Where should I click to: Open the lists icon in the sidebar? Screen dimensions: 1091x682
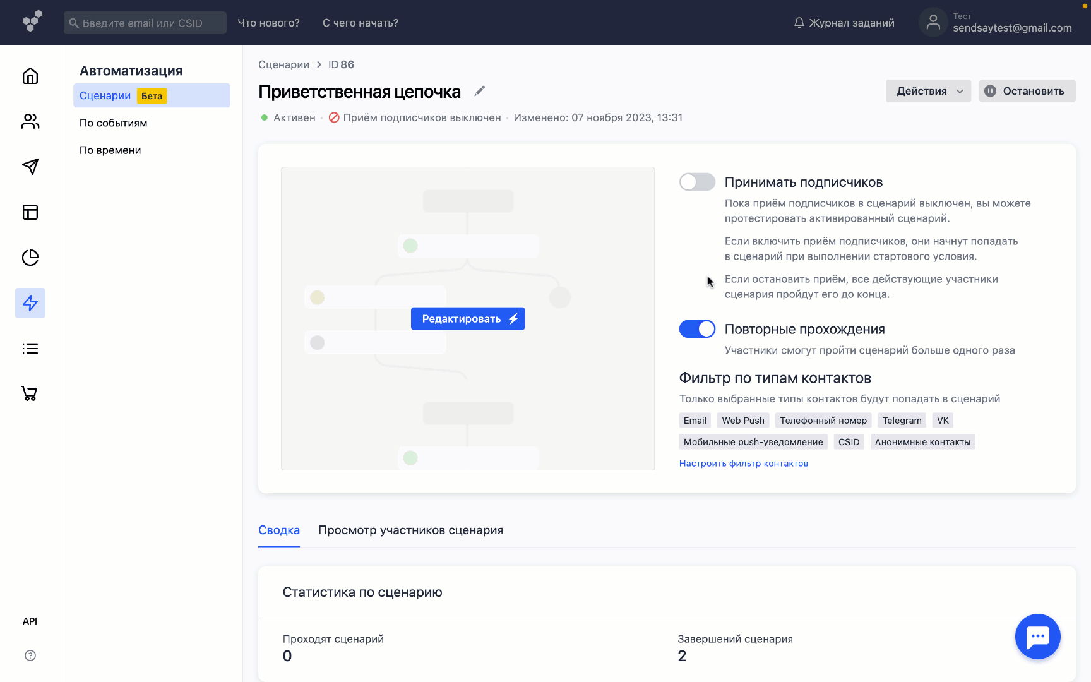[x=30, y=349]
